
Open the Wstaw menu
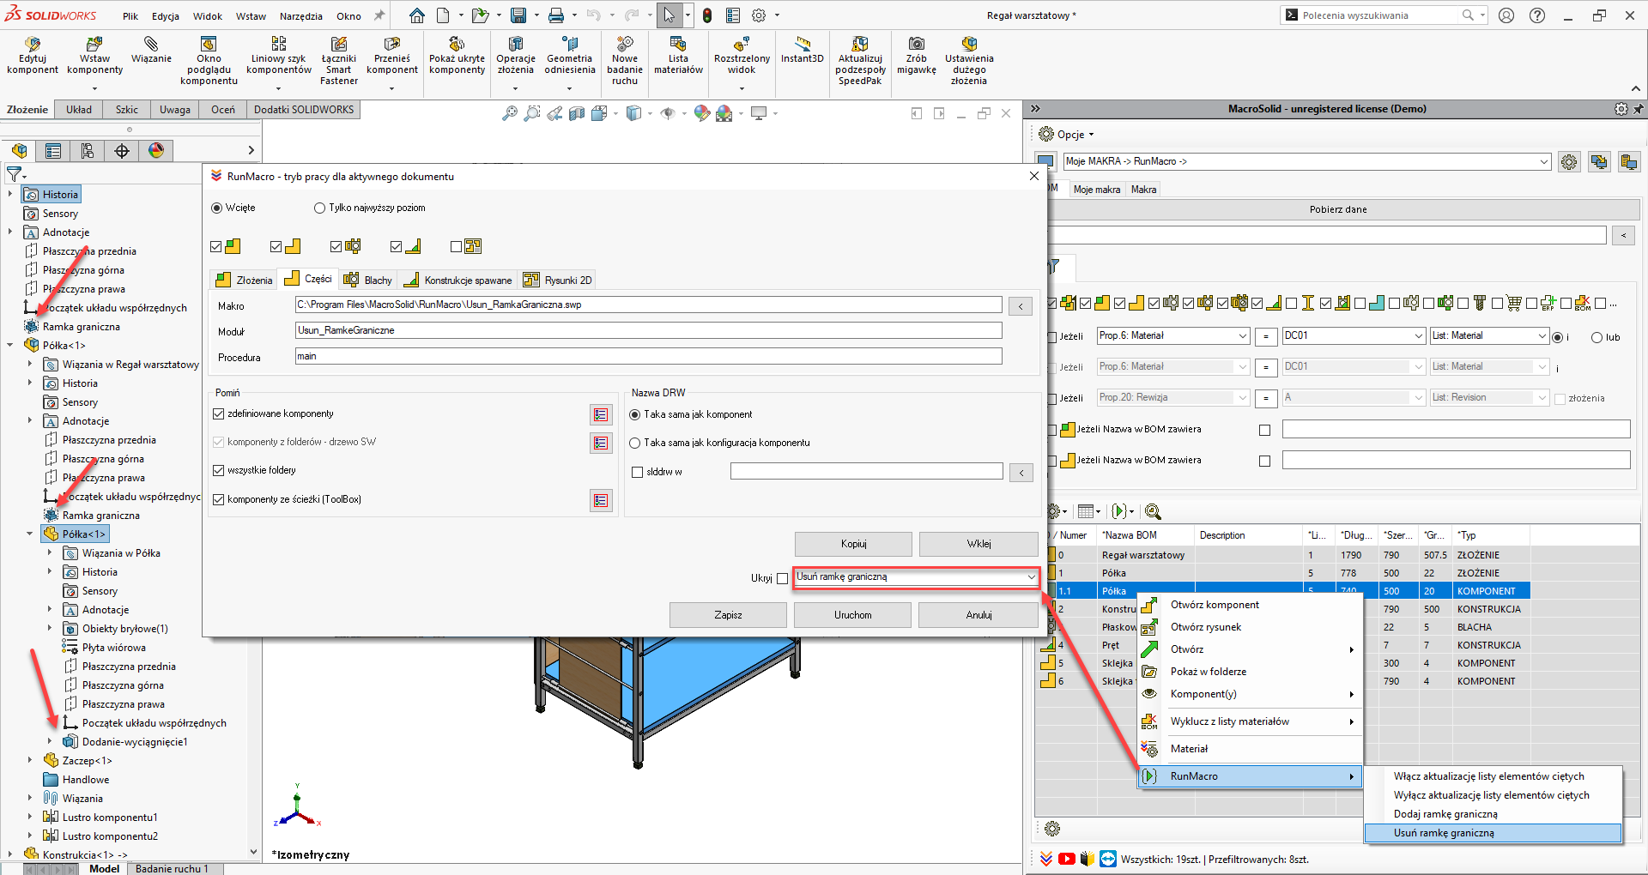(251, 15)
